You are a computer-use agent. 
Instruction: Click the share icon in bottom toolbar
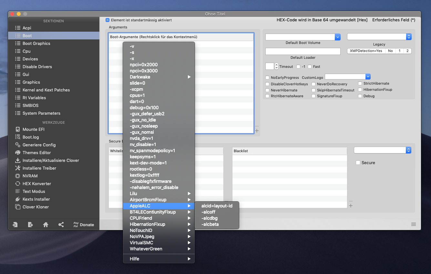61,225
